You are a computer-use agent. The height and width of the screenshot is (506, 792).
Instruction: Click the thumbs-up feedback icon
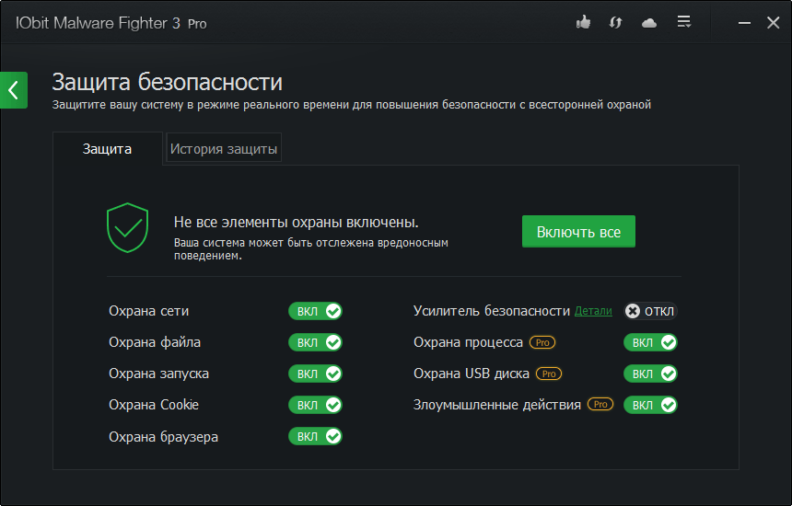[583, 22]
